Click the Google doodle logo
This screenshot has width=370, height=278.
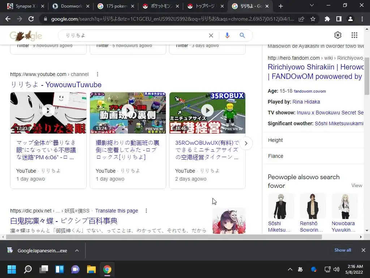coord(26,36)
